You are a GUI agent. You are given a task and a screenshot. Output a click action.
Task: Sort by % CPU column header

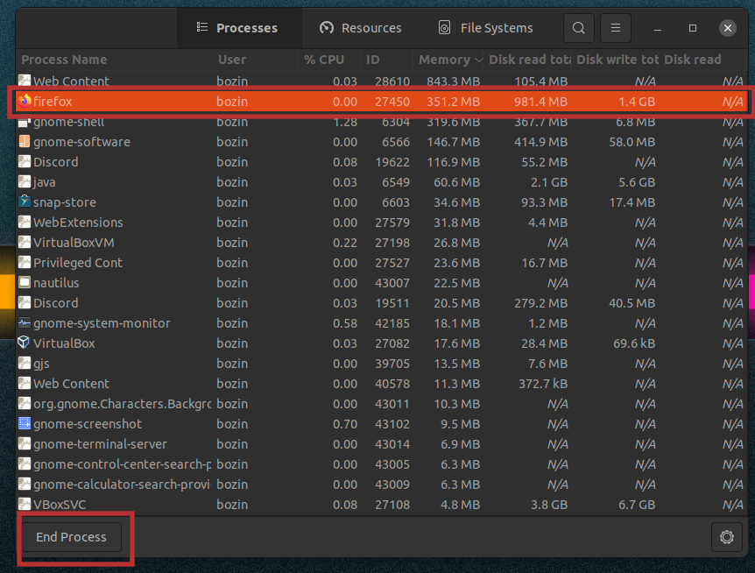323,60
